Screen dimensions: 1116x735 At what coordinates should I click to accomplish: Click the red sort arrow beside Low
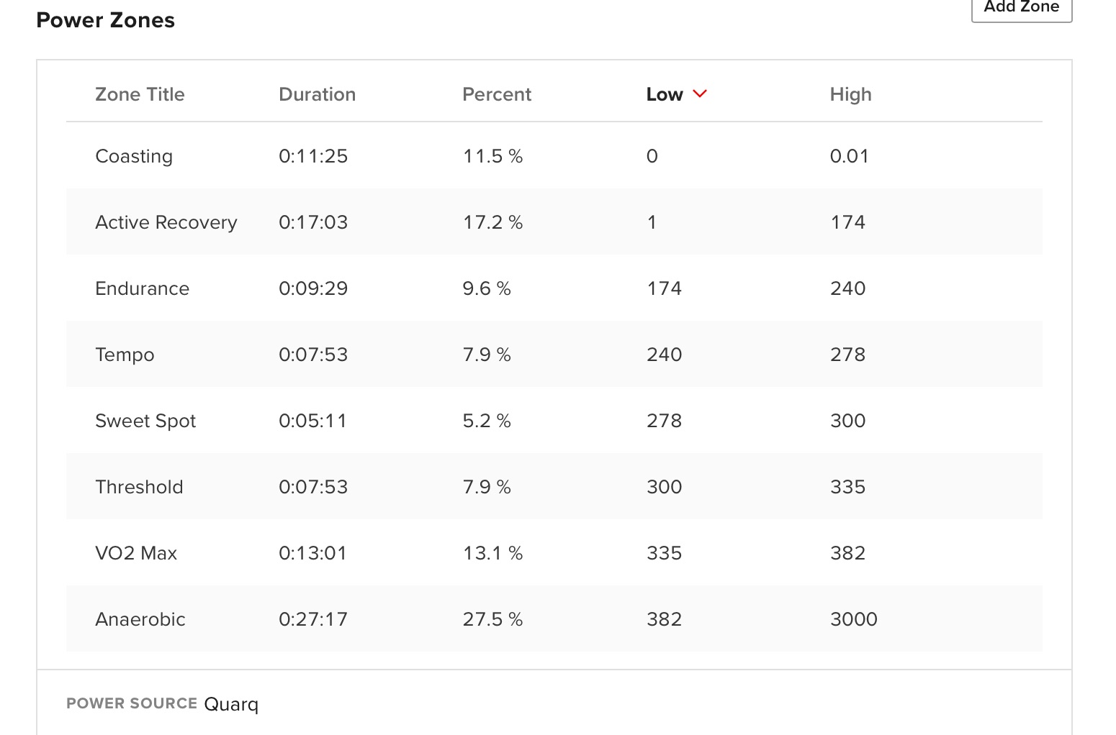pos(700,94)
